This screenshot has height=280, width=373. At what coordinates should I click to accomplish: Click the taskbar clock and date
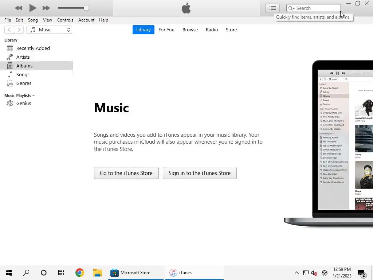[342, 273]
